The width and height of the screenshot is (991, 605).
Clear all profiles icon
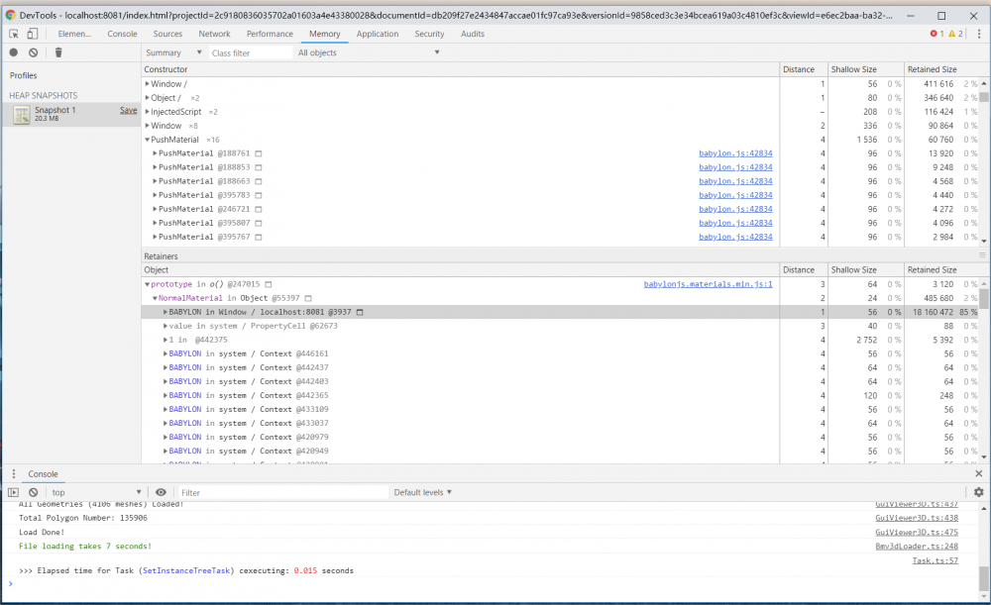(34, 52)
